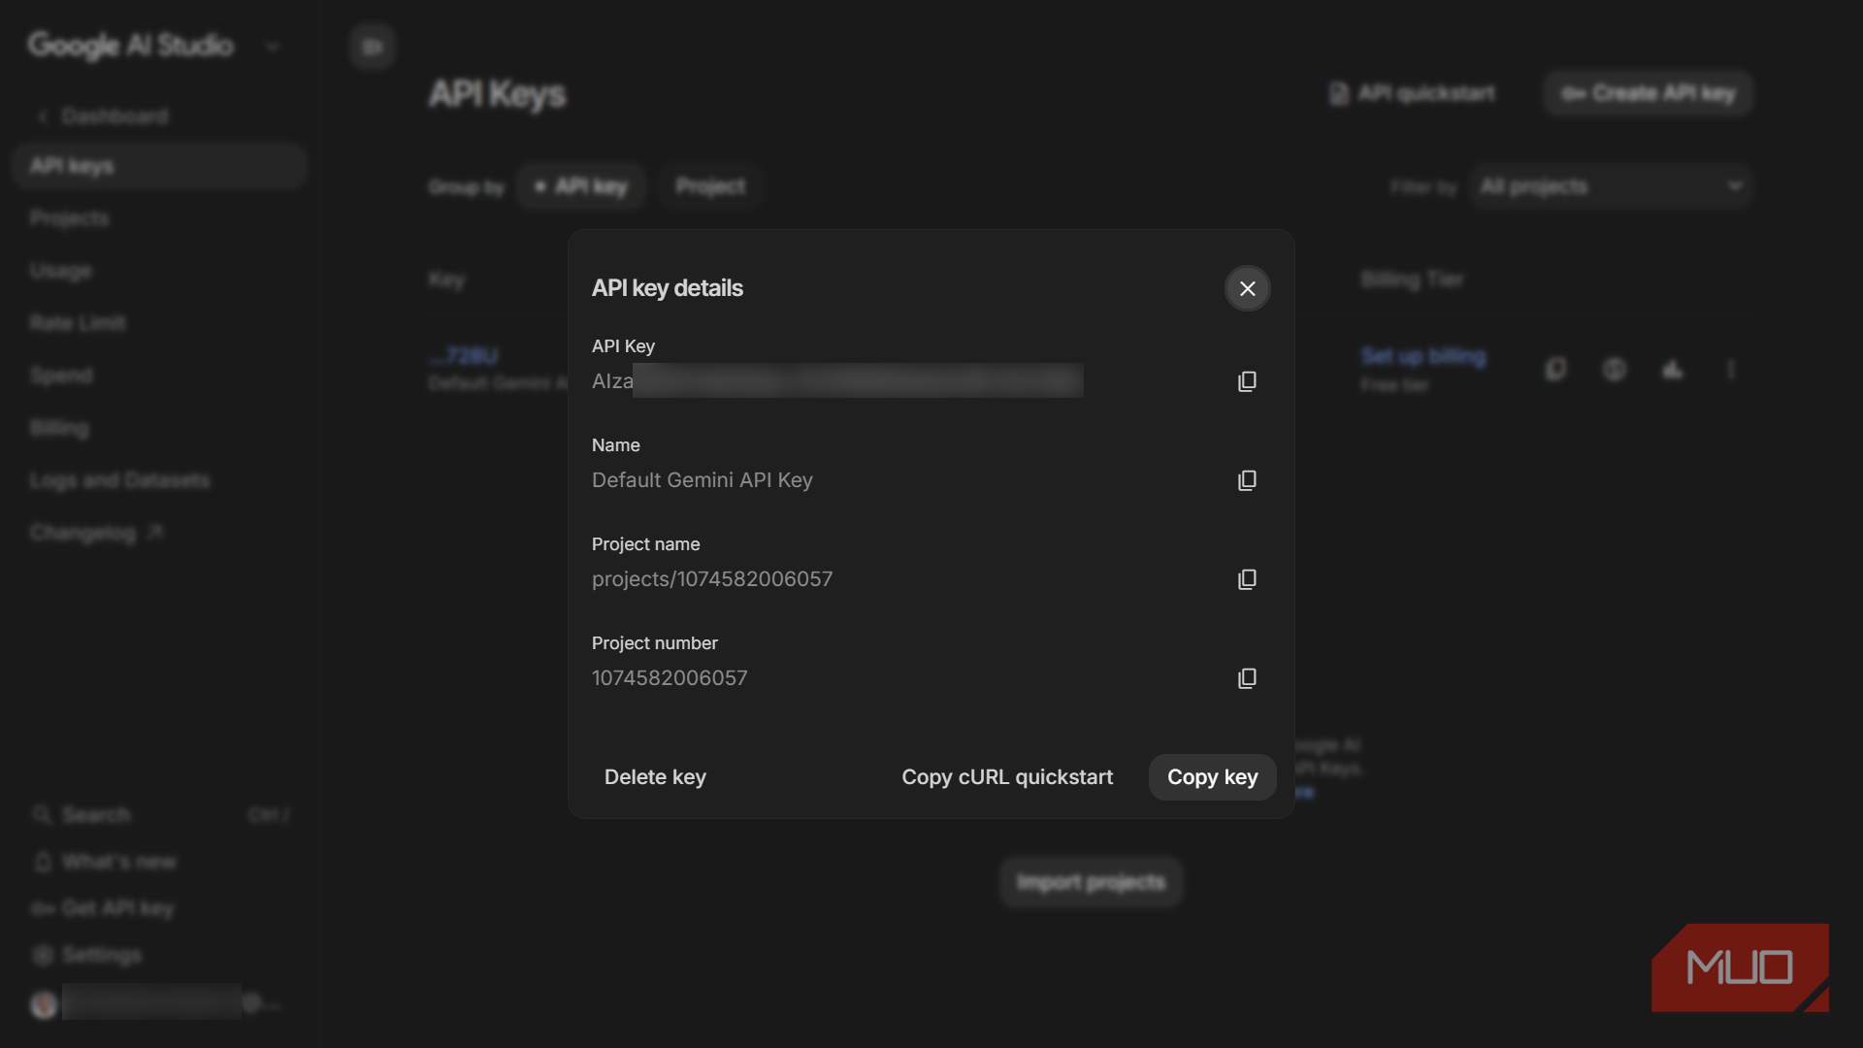Screen dimensions: 1863x1048
Task: Collapse the sidebar toggle icon
Action: coord(372,47)
